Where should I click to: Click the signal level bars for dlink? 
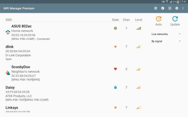coord(139,47)
